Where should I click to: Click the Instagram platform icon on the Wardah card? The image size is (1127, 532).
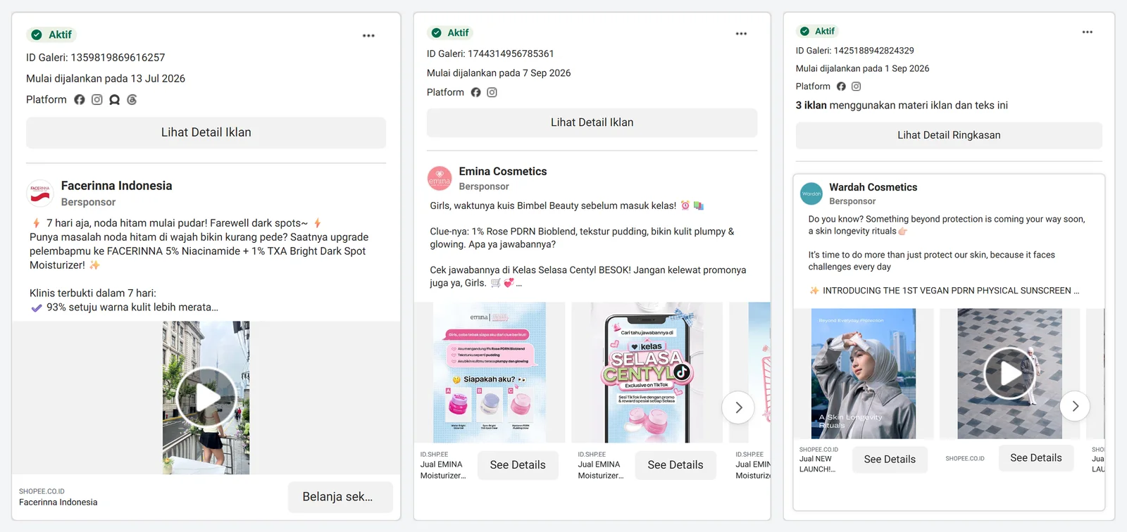pos(857,87)
